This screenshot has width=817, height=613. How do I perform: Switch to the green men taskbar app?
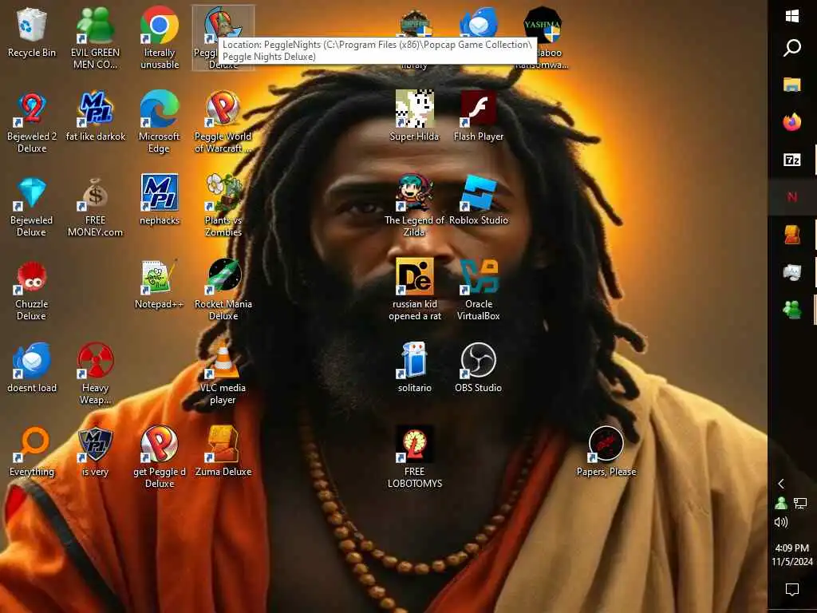coord(792,310)
